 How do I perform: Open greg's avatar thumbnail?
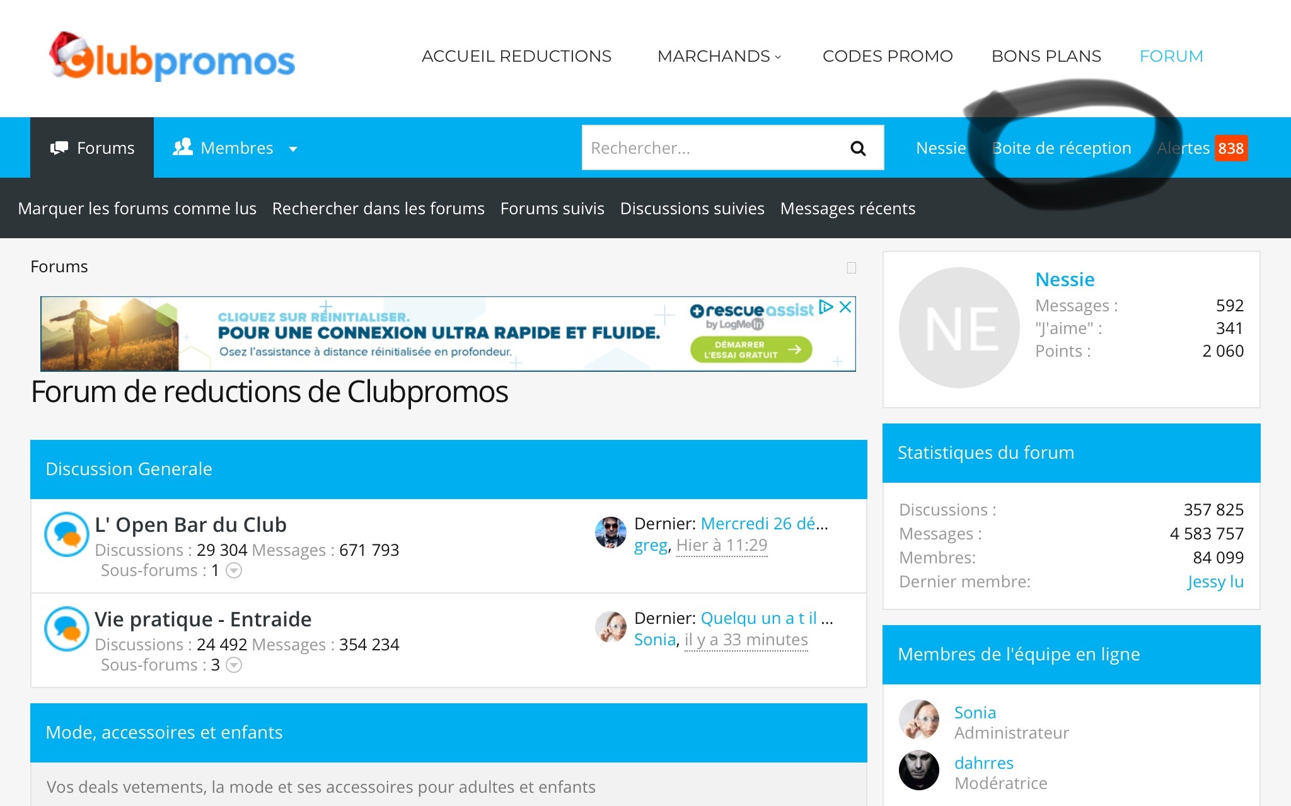point(610,533)
